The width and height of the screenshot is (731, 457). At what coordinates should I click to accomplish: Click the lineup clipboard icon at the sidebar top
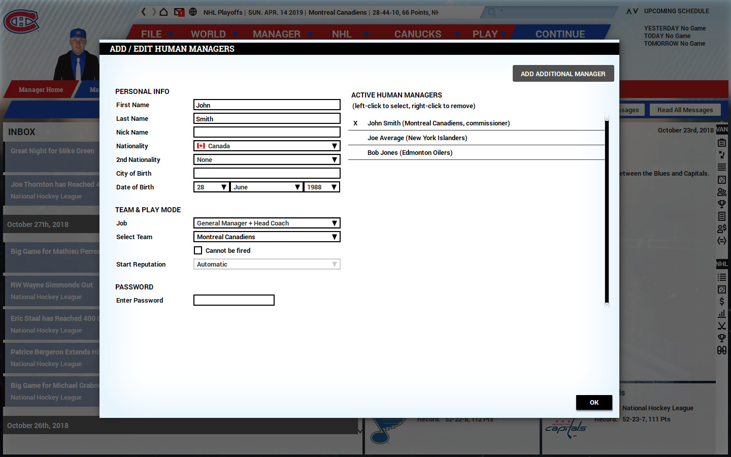[x=722, y=143]
